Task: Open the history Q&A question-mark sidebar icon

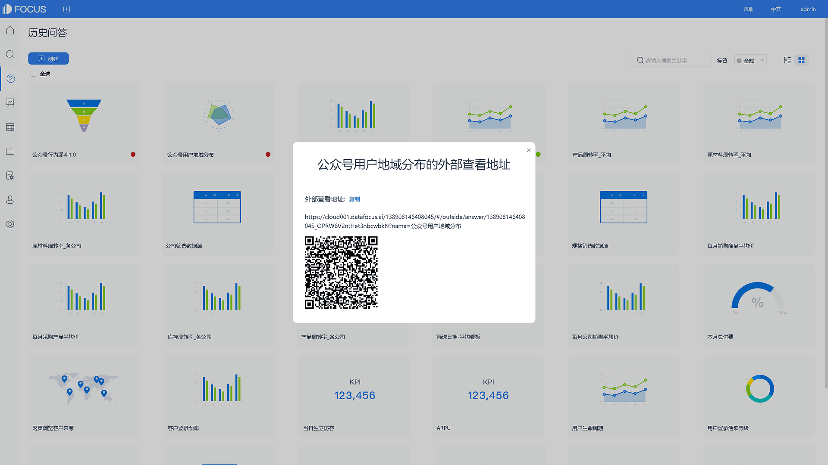Action: [10, 79]
